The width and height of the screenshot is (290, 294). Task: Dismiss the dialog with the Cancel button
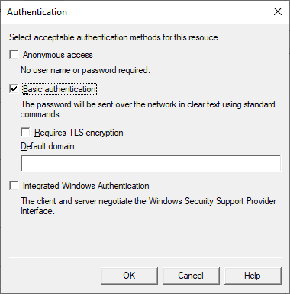[191, 276]
